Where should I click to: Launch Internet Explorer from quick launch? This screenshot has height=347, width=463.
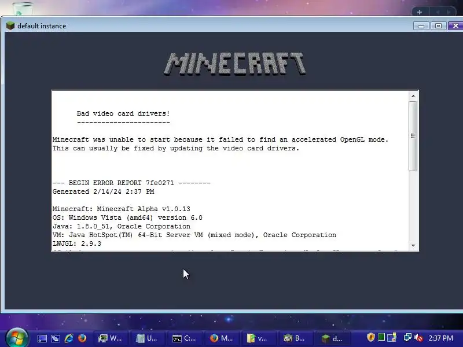click(69, 338)
